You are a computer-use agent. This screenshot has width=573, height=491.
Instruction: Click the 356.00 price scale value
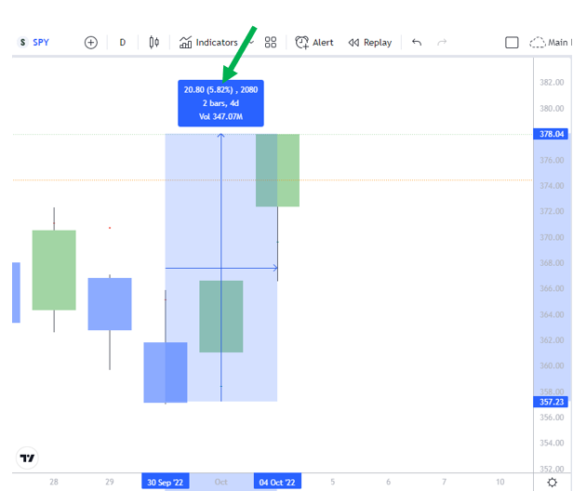[552, 418]
